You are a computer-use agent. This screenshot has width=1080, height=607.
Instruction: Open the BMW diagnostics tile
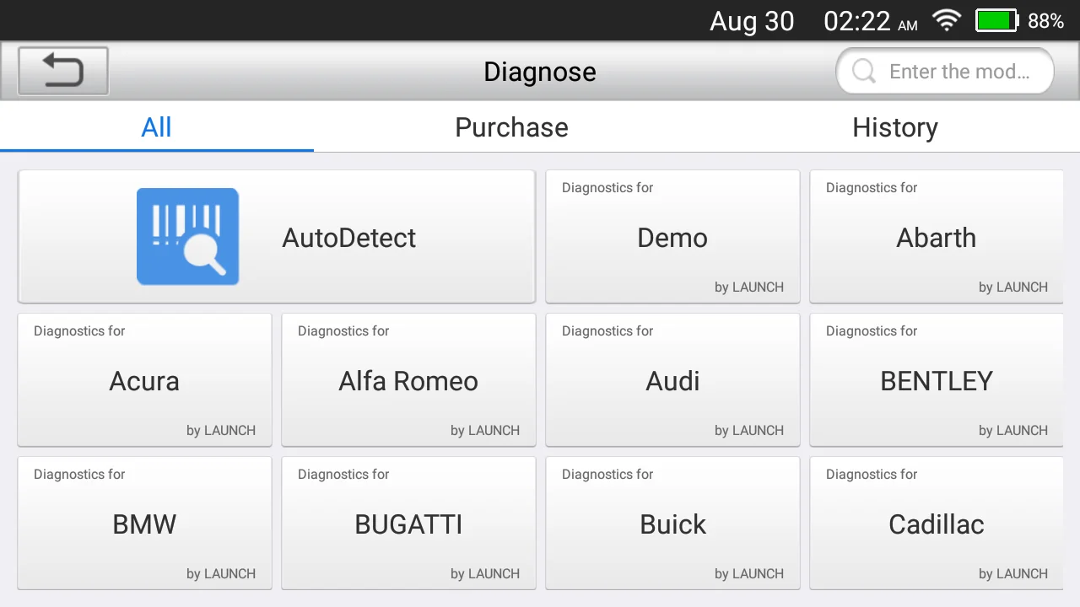click(144, 524)
